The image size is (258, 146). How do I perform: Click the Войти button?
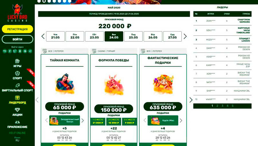coord(17,39)
